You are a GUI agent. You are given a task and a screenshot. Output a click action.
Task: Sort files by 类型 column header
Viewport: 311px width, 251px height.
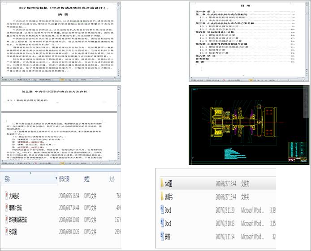87,178
